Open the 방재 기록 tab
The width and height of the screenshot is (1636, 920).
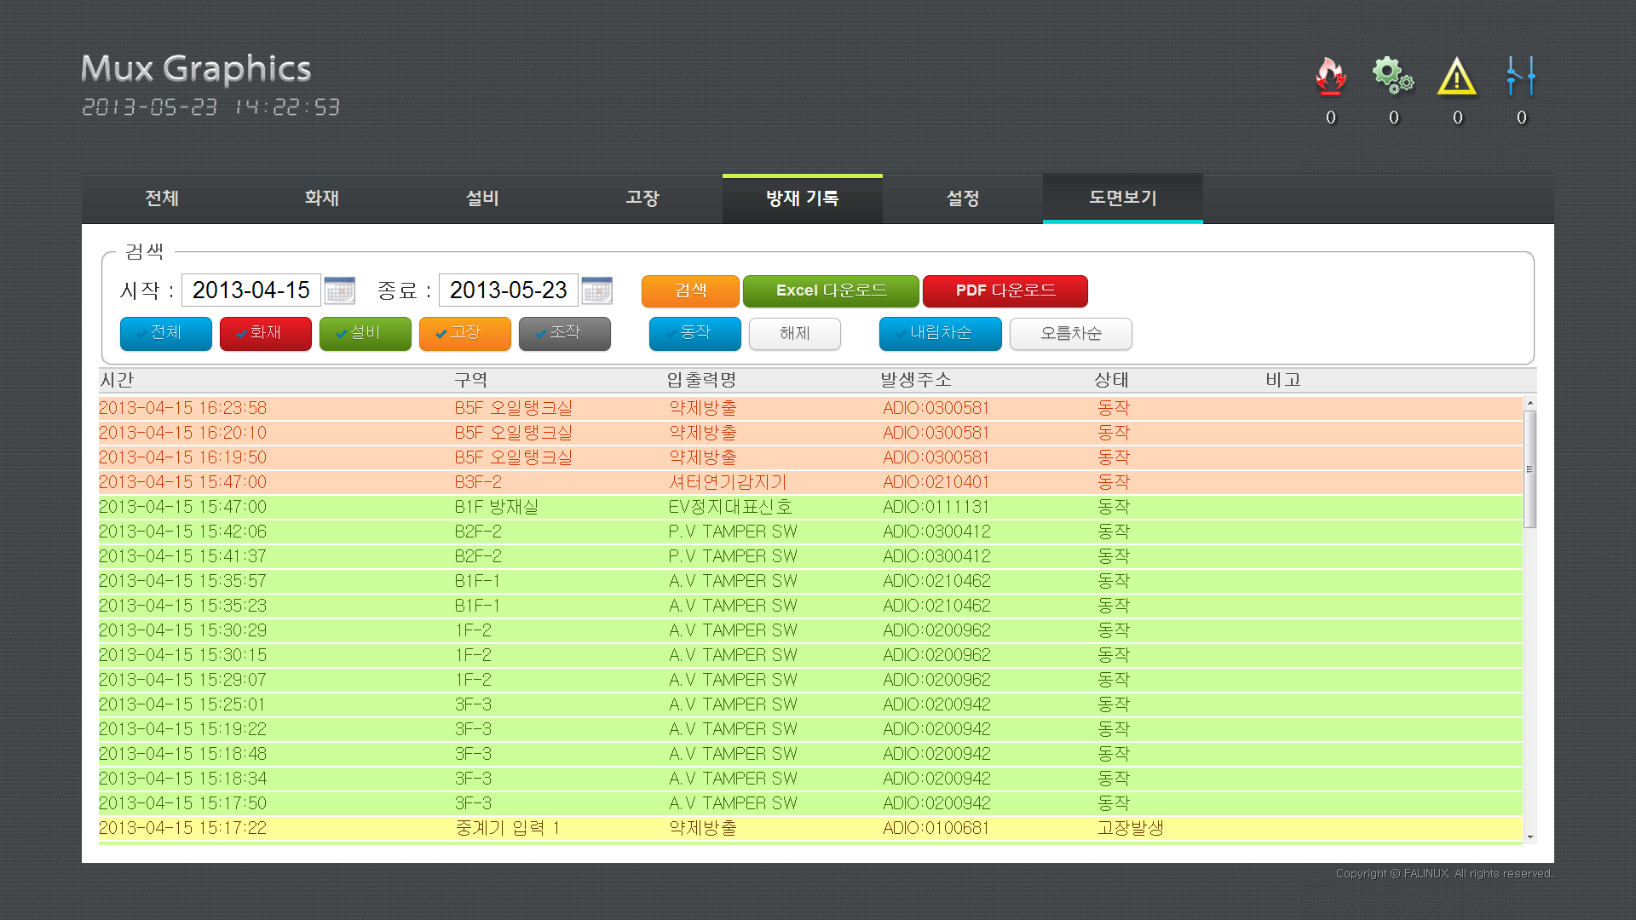coord(803,198)
